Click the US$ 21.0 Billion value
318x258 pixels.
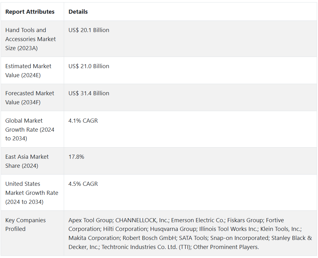click(x=89, y=66)
